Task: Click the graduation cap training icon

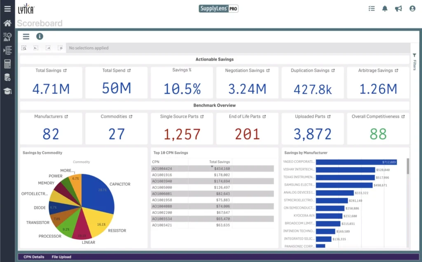Action: coord(7,91)
